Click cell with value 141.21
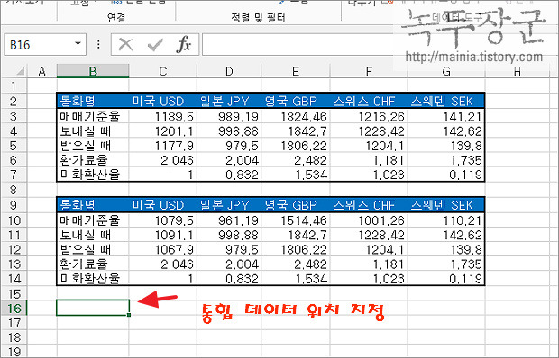This screenshot has width=559, height=358. click(x=446, y=116)
